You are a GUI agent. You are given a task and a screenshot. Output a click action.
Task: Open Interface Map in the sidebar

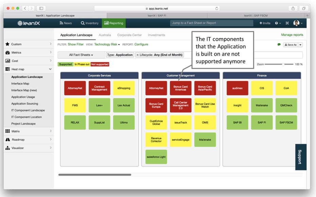point(20,83)
